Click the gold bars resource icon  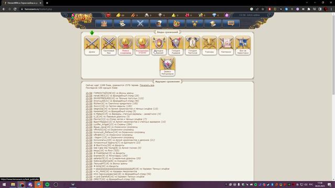pyautogui.click(x=118, y=15)
